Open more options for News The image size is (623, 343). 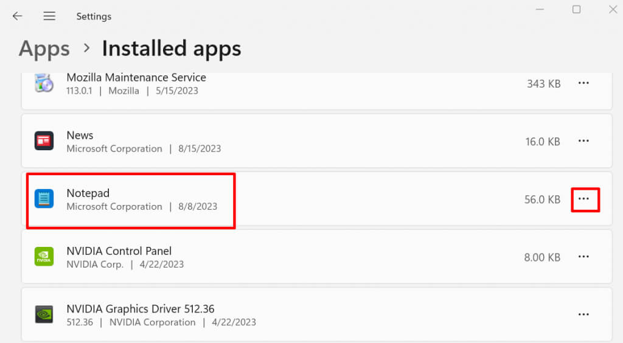[583, 141]
